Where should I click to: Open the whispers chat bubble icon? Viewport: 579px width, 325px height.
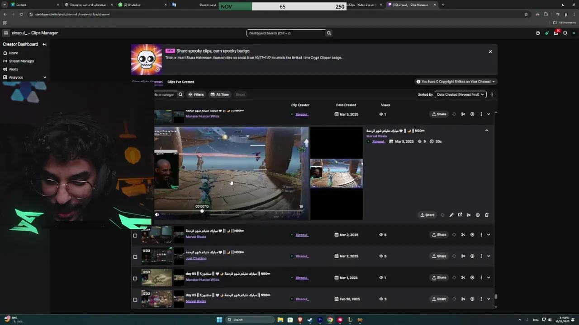tap(565, 33)
